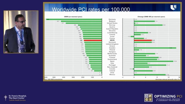Image resolution: width=185 pixels, height=104 pixels.
Task: Click the St. Francis Hospital cross emblem
Action: [5, 98]
